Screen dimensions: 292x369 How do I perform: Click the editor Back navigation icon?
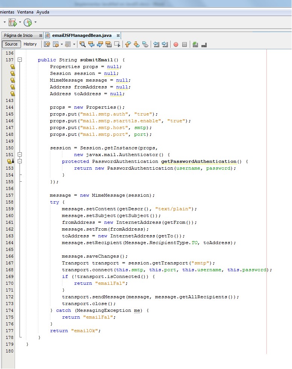(56, 44)
